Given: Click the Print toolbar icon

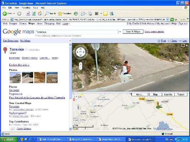Looking at the screenshot, I should click(90, 14).
